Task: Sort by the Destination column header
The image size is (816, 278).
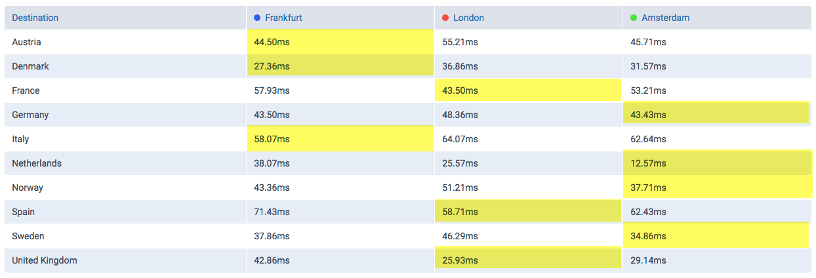Action: (35, 18)
